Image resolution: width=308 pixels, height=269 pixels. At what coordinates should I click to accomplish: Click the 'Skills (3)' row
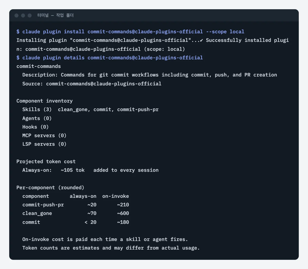click(90, 110)
